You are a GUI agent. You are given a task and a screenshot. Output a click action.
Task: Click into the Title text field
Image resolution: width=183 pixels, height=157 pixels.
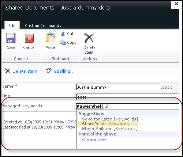click(x=127, y=97)
